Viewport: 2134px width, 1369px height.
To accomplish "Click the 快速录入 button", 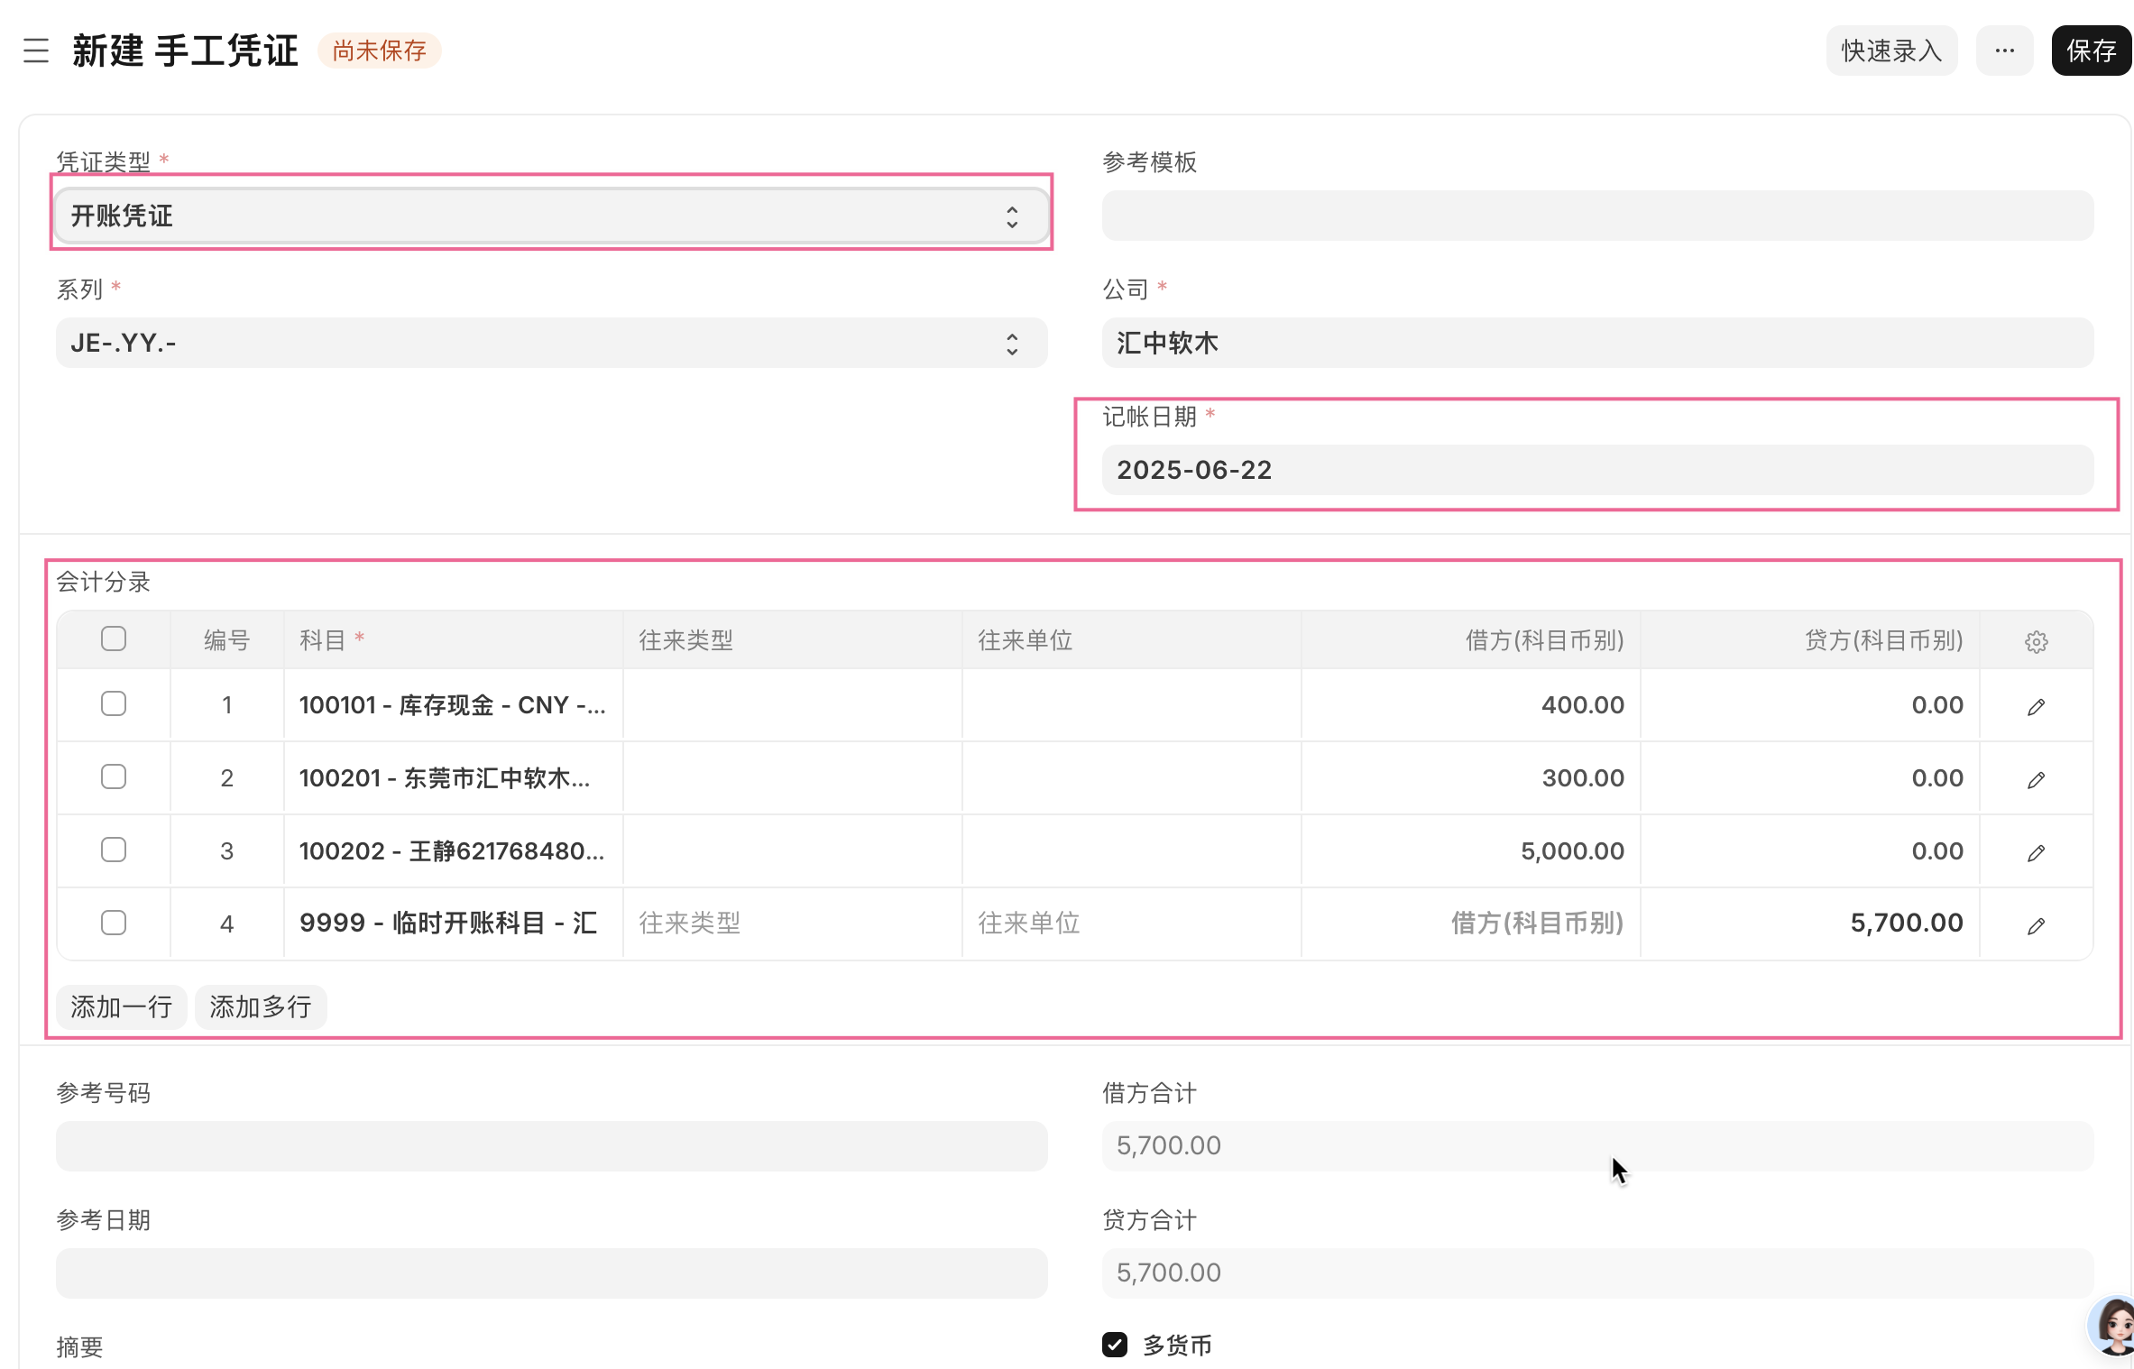I will 1891,51.
